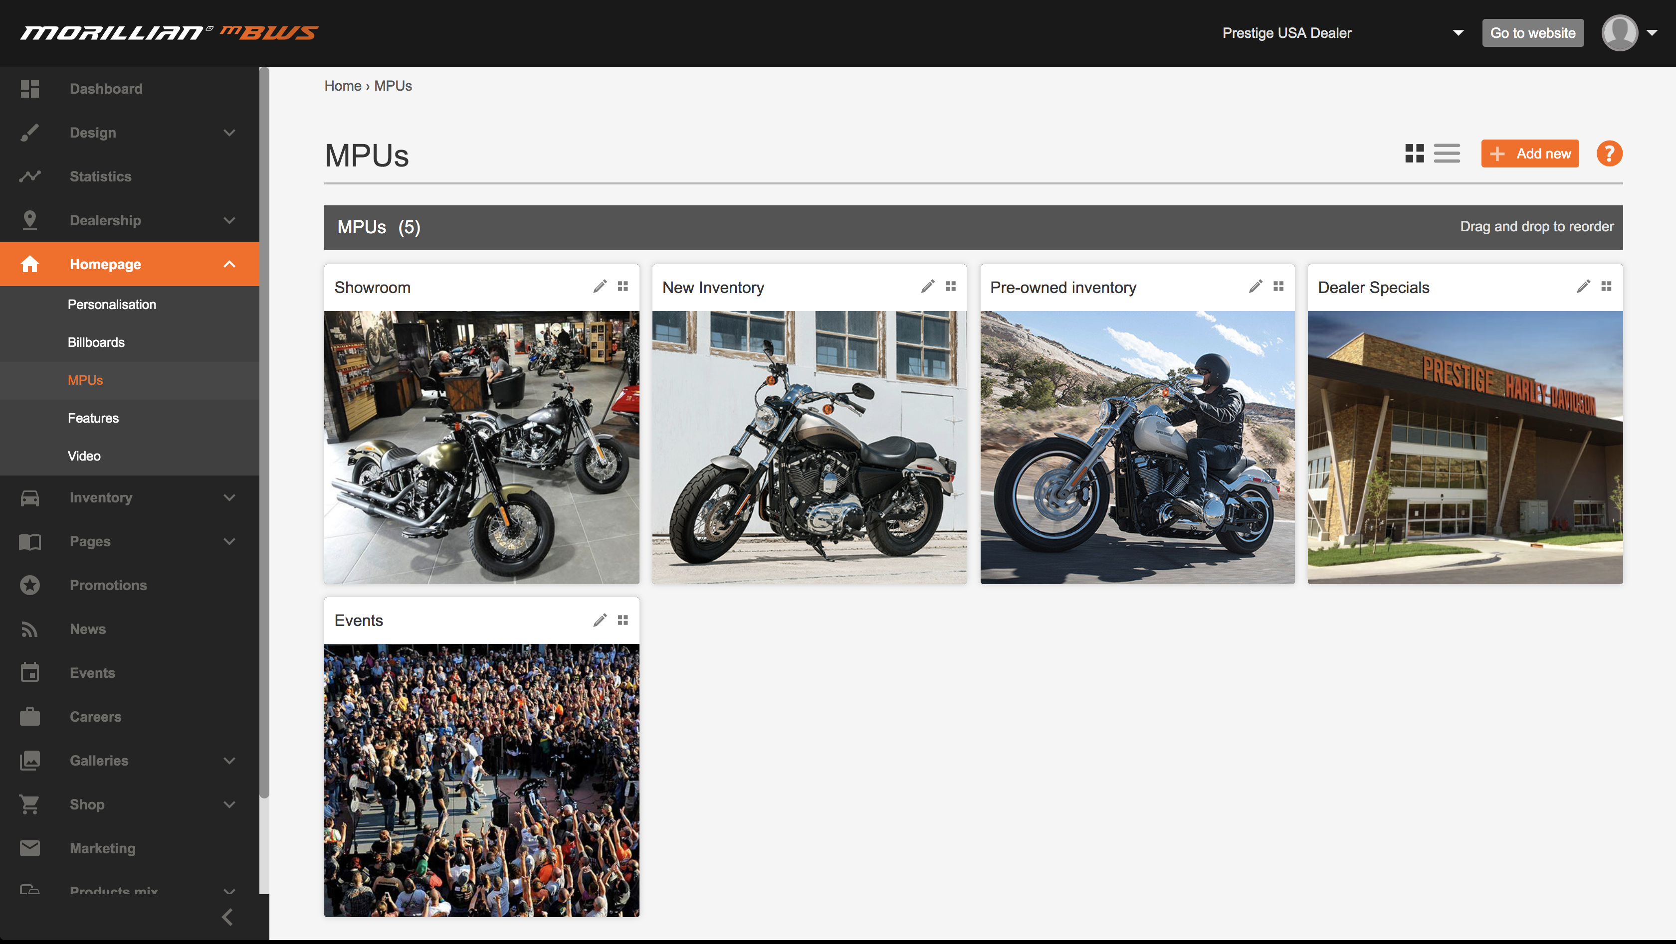Click the Events crowd thumbnail image
This screenshot has width=1676, height=944.
click(481, 780)
